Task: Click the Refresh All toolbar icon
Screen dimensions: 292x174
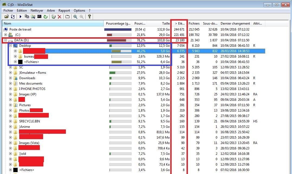Action: pyautogui.click(x=12, y=16)
